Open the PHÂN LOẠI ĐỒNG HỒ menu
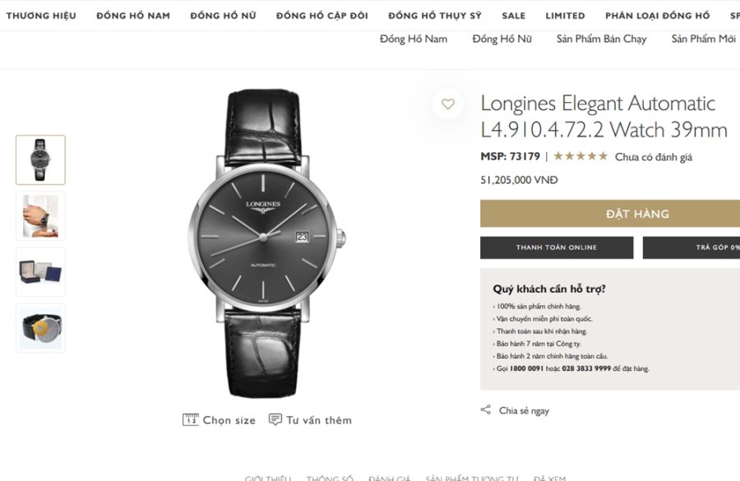Screen dimensions: 740x481 [x=657, y=16]
